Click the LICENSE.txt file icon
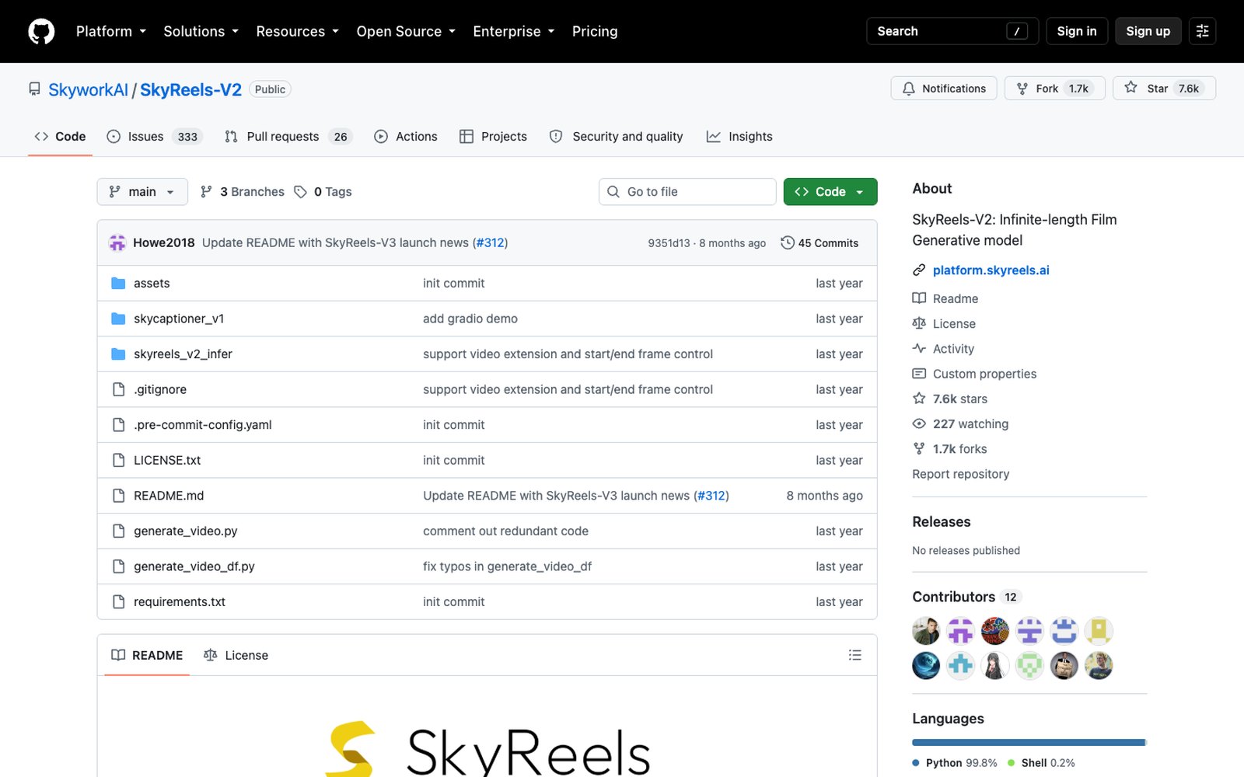This screenshot has height=777, width=1244. [x=118, y=460]
